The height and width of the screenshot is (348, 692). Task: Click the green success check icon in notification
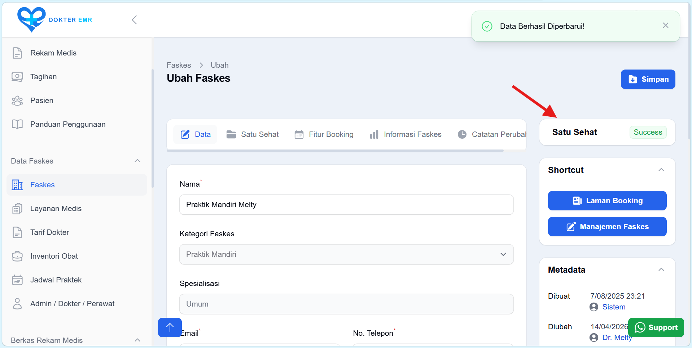click(x=487, y=26)
